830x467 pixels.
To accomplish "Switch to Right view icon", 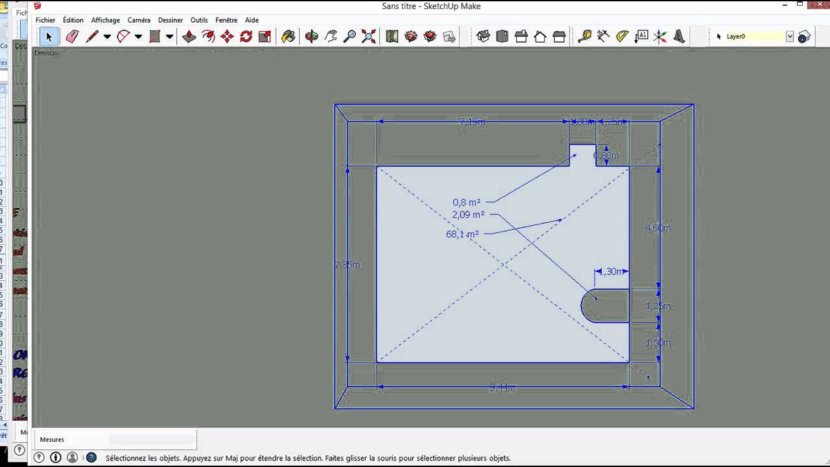I will pos(540,37).
